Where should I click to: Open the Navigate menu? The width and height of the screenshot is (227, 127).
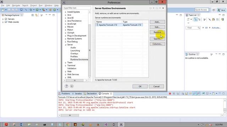pyautogui.click(x=16, y=6)
